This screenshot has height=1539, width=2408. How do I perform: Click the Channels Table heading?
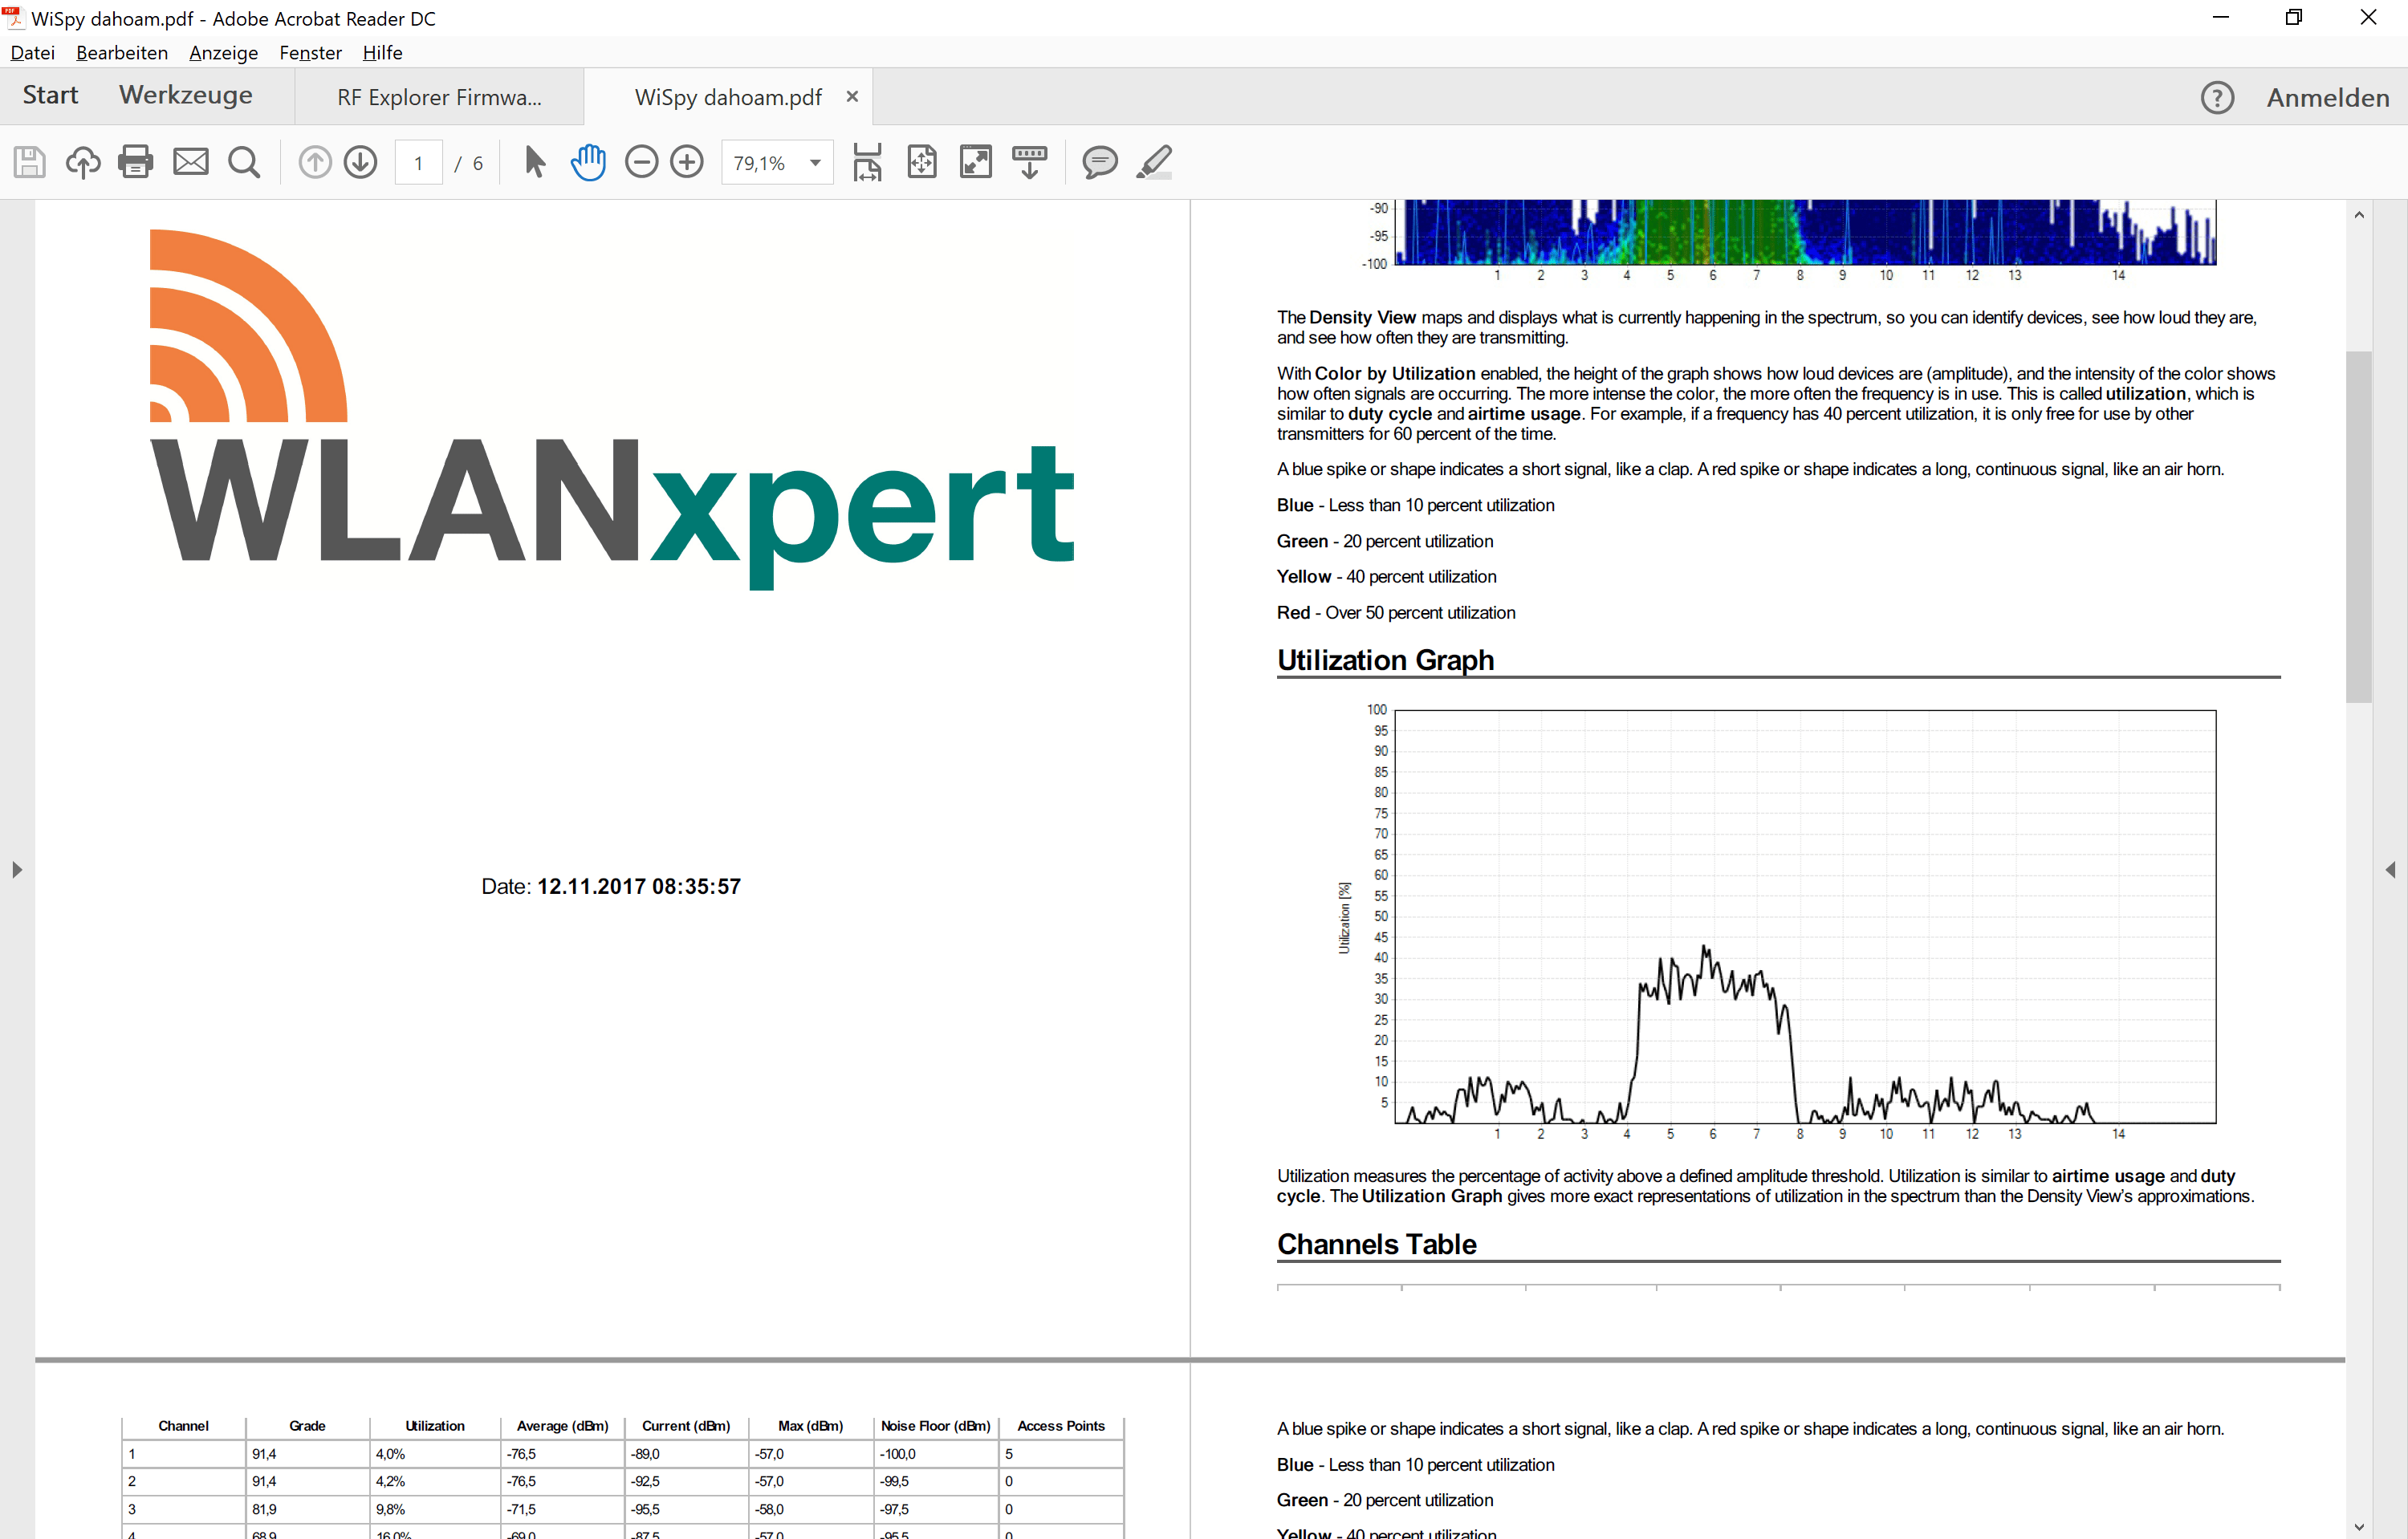pos(1376,1245)
